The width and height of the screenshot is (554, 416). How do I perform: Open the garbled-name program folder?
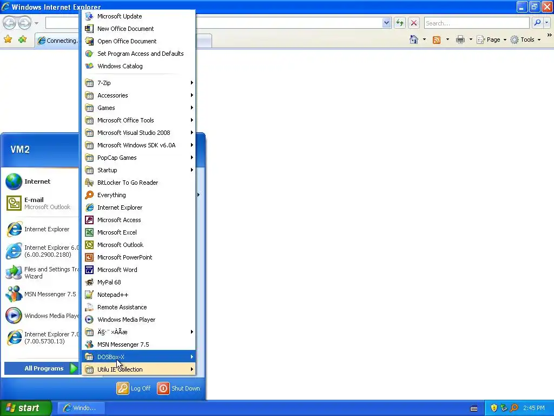pos(138,332)
